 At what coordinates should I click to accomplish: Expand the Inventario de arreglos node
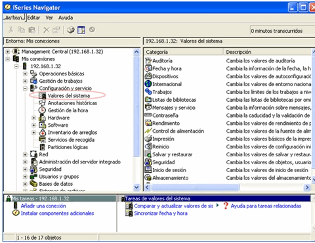34,133
